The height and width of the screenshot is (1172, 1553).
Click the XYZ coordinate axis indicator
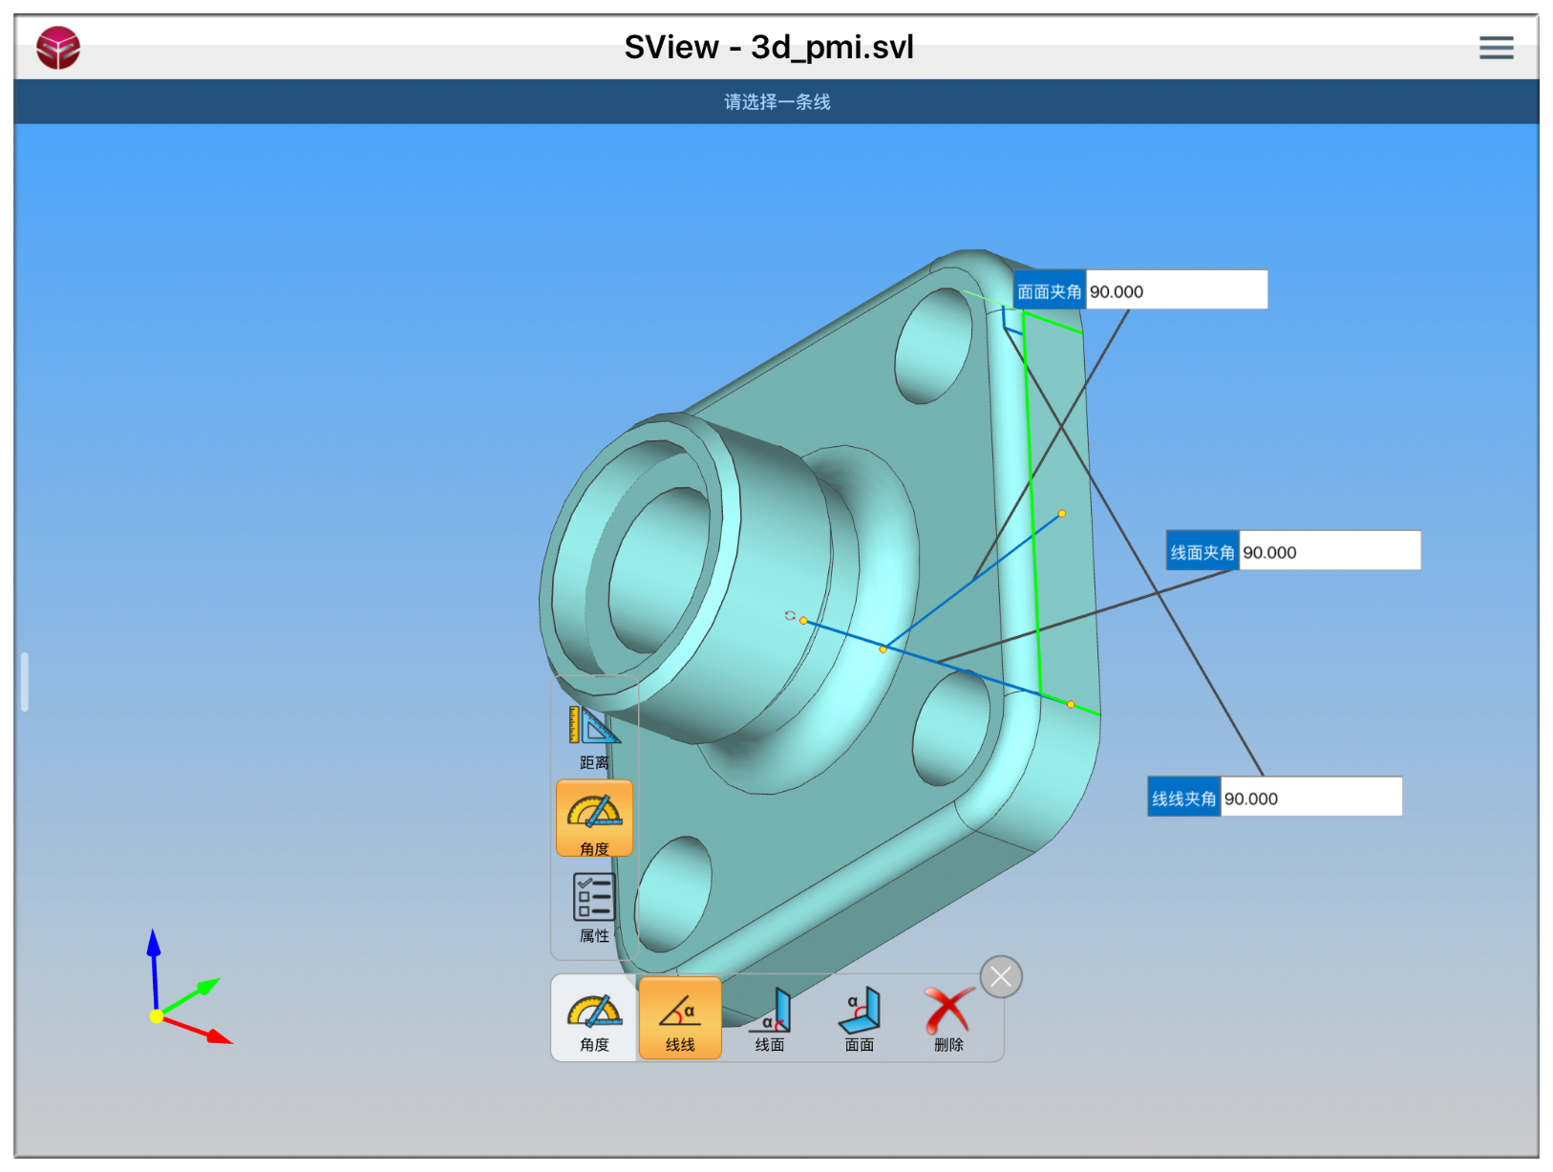tap(181, 998)
